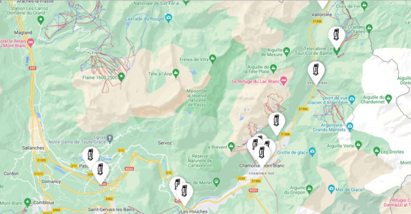Click the Les Houches town label
The width and height of the screenshot is (411, 214).
194,211
